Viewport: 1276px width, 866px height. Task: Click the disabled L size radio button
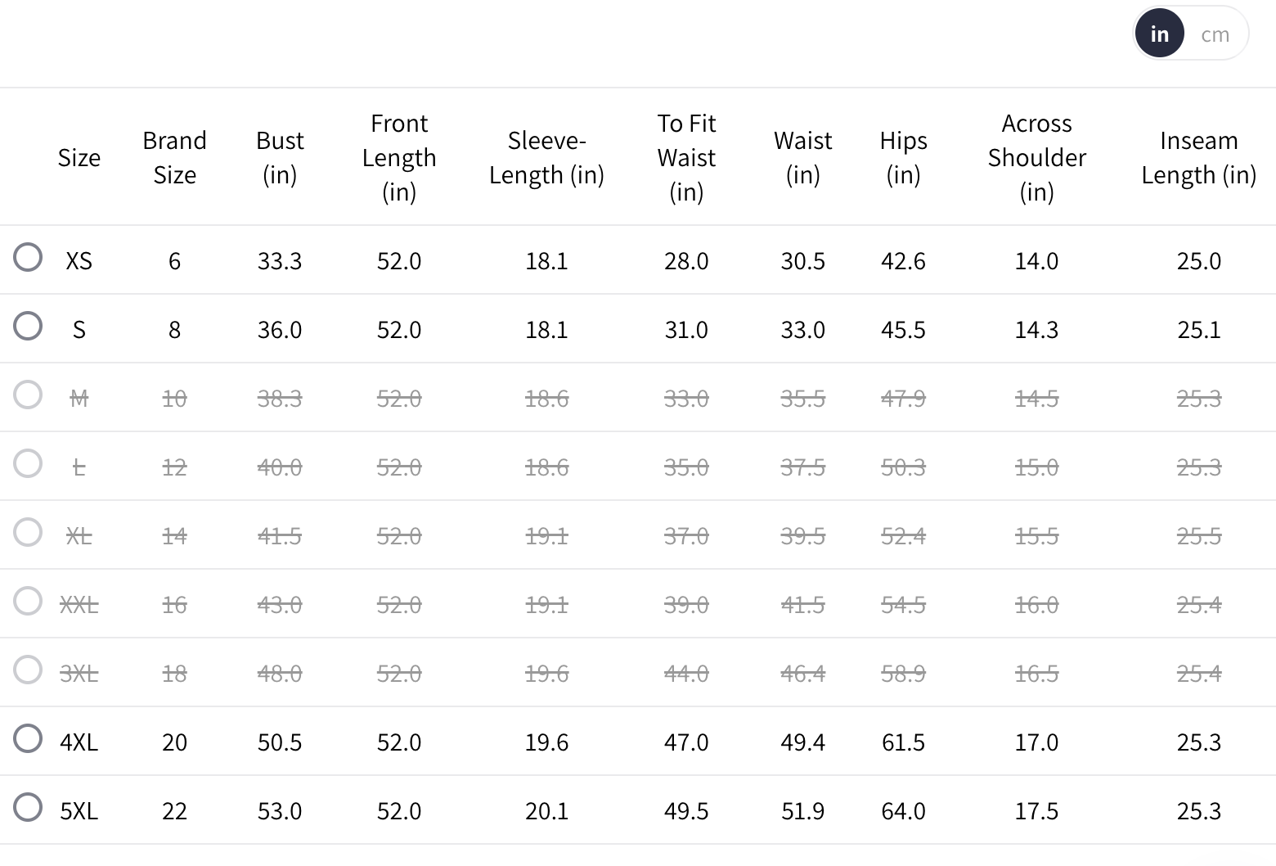tap(28, 463)
